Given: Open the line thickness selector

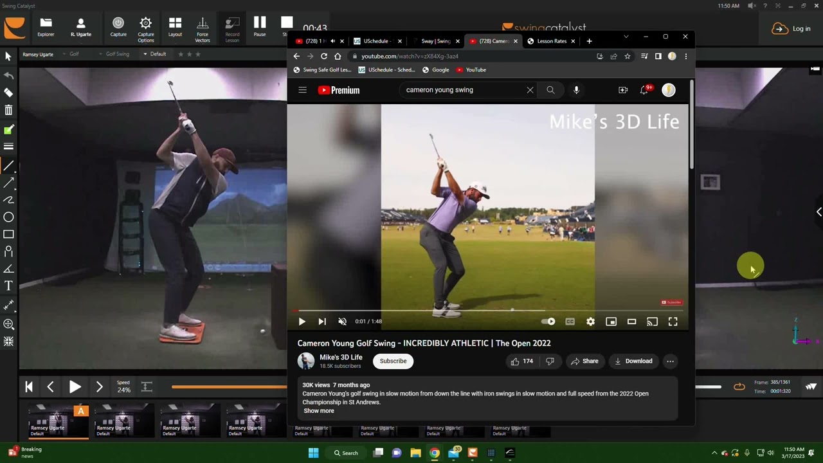Looking at the screenshot, I should (8, 147).
